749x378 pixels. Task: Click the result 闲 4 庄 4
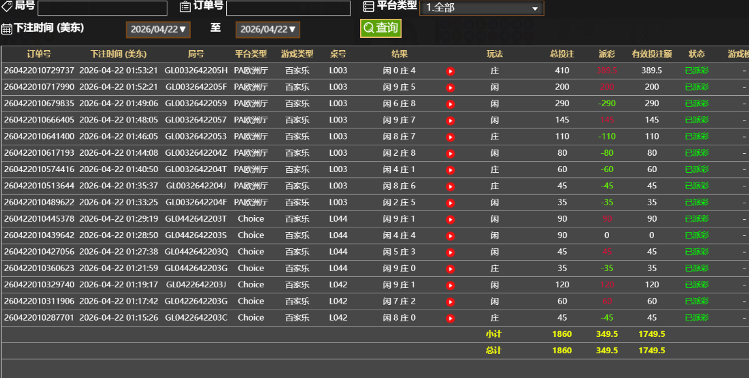click(x=399, y=235)
